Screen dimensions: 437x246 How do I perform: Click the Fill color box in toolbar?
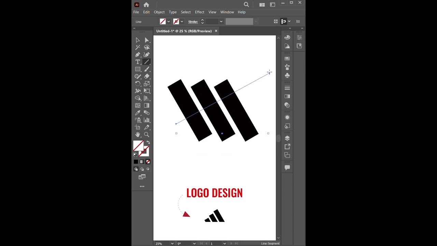click(138, 146)
